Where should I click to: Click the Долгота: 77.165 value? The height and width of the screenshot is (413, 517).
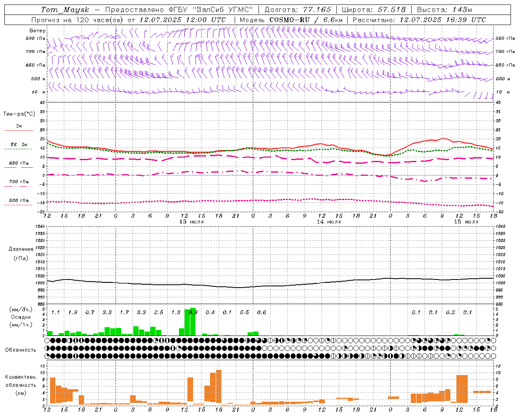tap(298, 10)
